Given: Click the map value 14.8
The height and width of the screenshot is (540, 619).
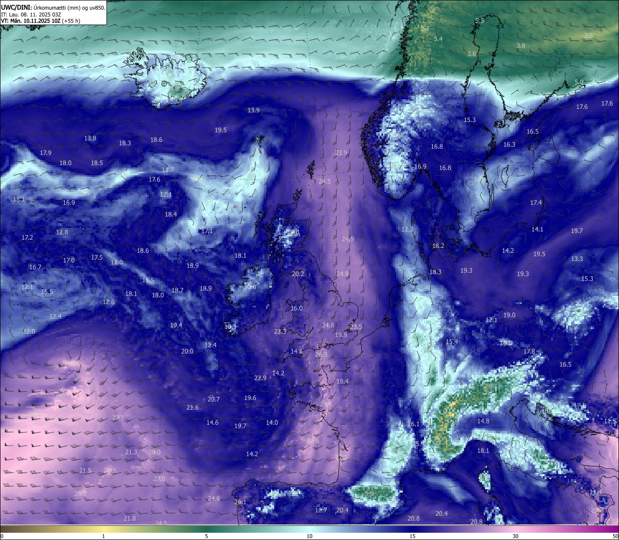Looking at the screenshot, I should click(483, 421).
